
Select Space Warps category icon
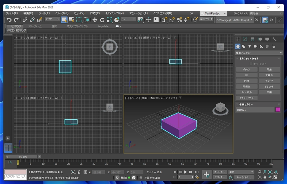(267, 47)
